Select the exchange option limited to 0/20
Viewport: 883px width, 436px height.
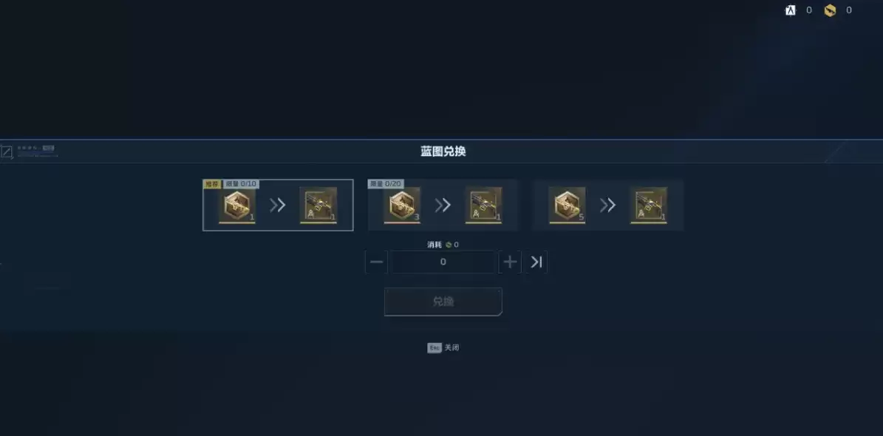(443, 205)
